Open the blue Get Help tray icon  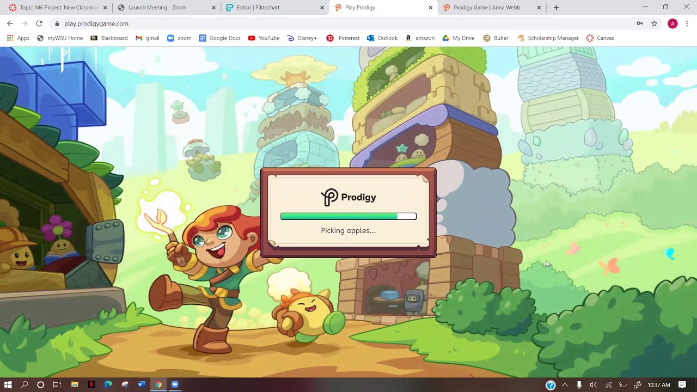tap(551, 385)
